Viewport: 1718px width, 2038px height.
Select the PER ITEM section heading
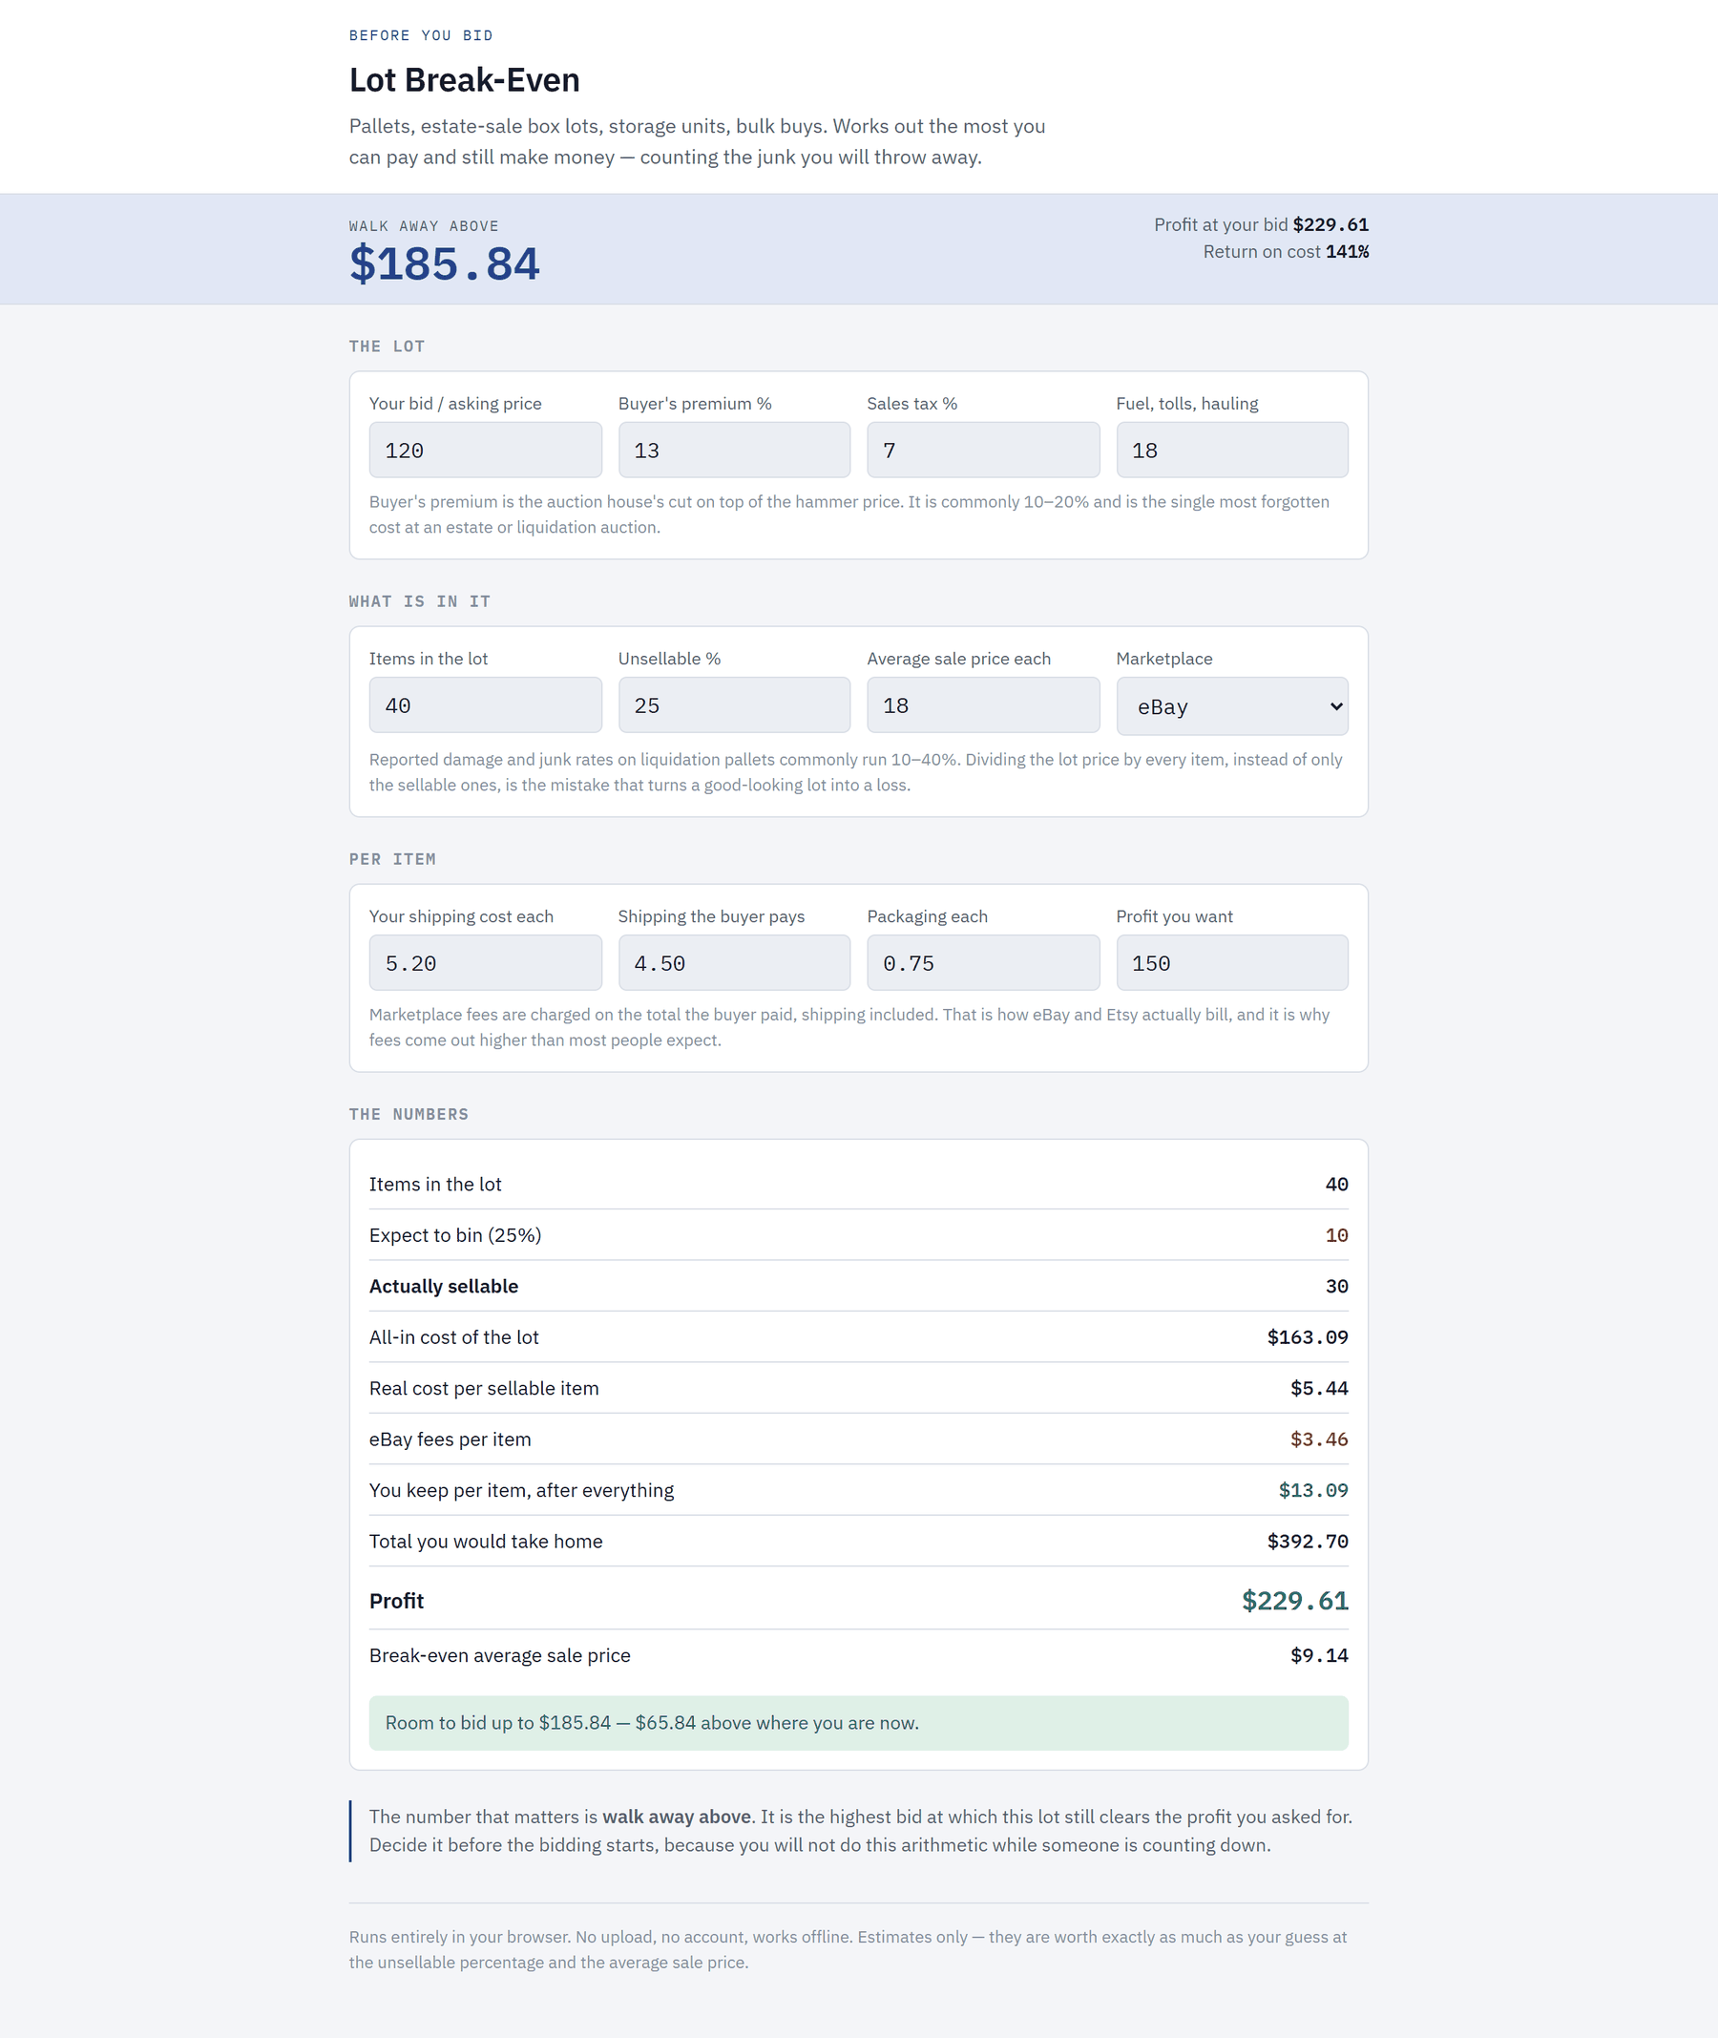pyautogui.click(x=392, y=859)
